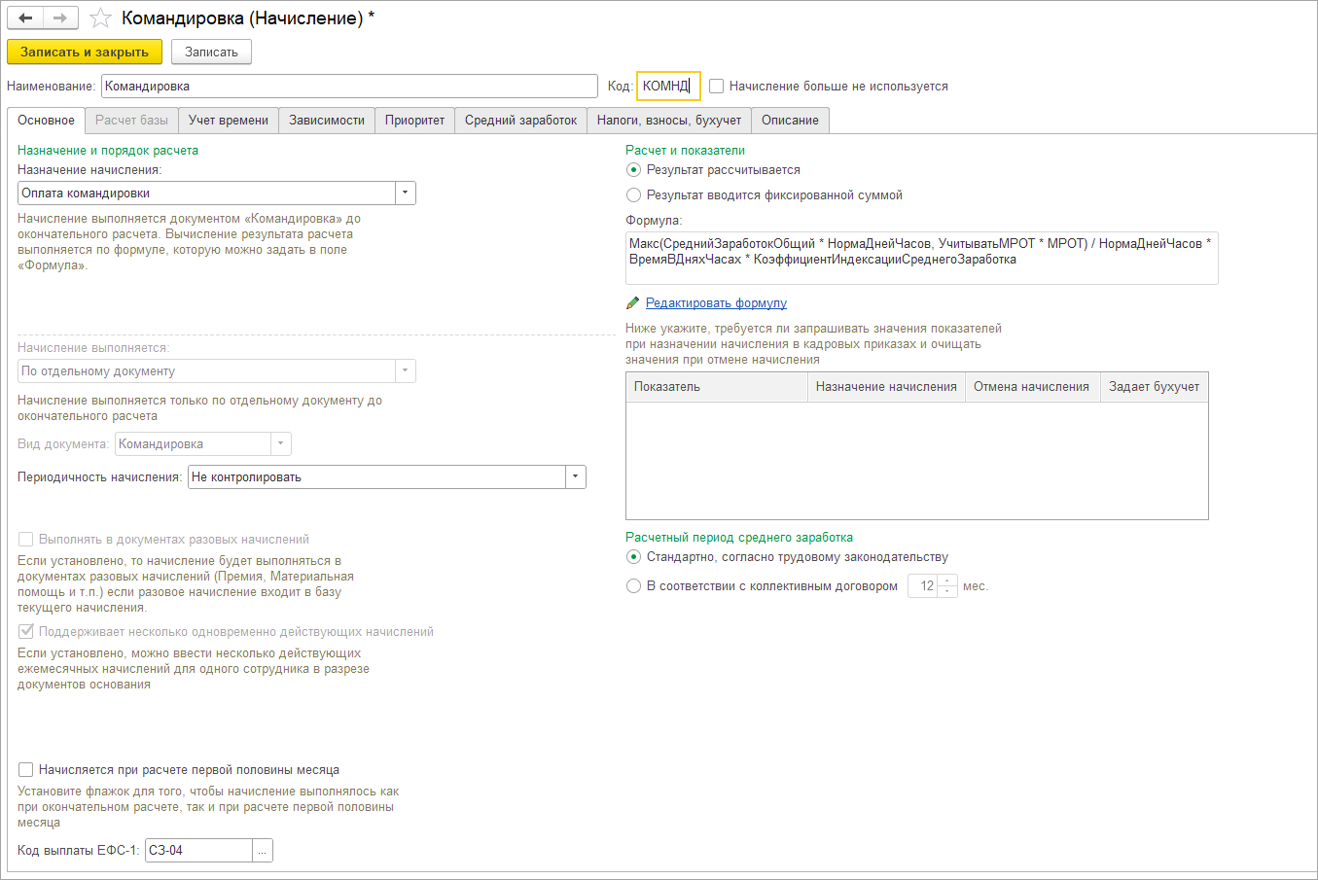Click the Формула text area

point(922,258)
